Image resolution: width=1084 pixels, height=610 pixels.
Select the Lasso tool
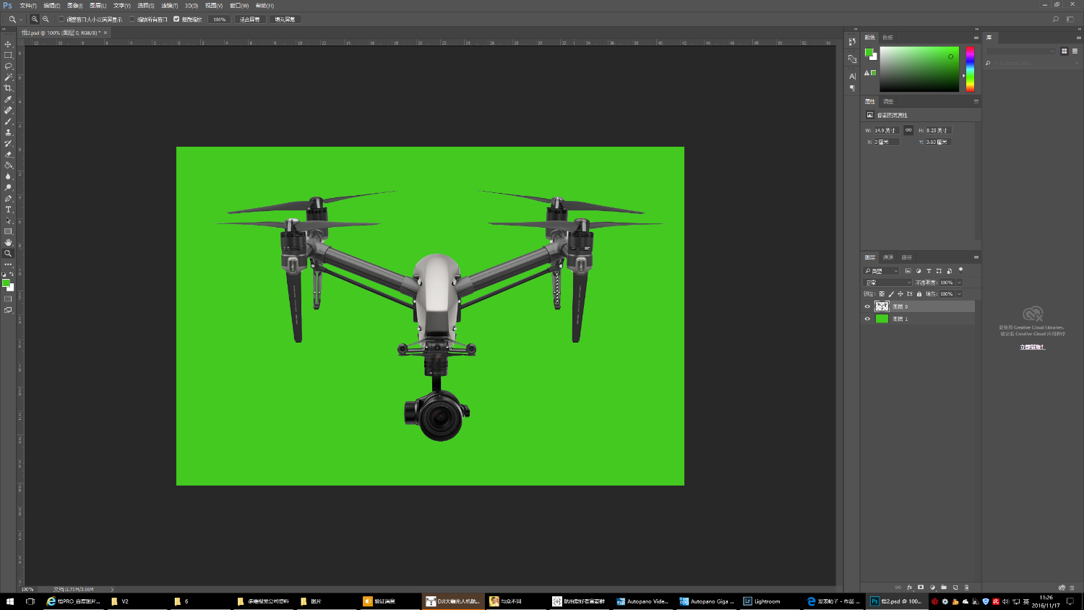pyautogui.click(x=8, y=66)
